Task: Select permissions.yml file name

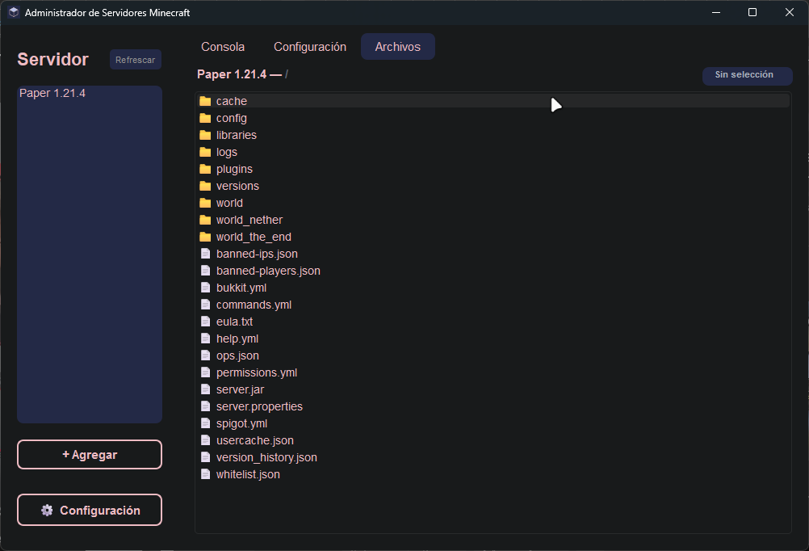Action: click(x=257, y=372)
